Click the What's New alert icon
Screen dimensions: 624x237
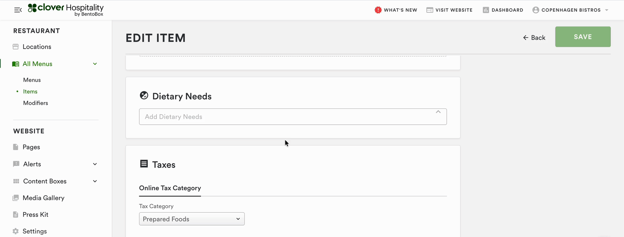378,10
